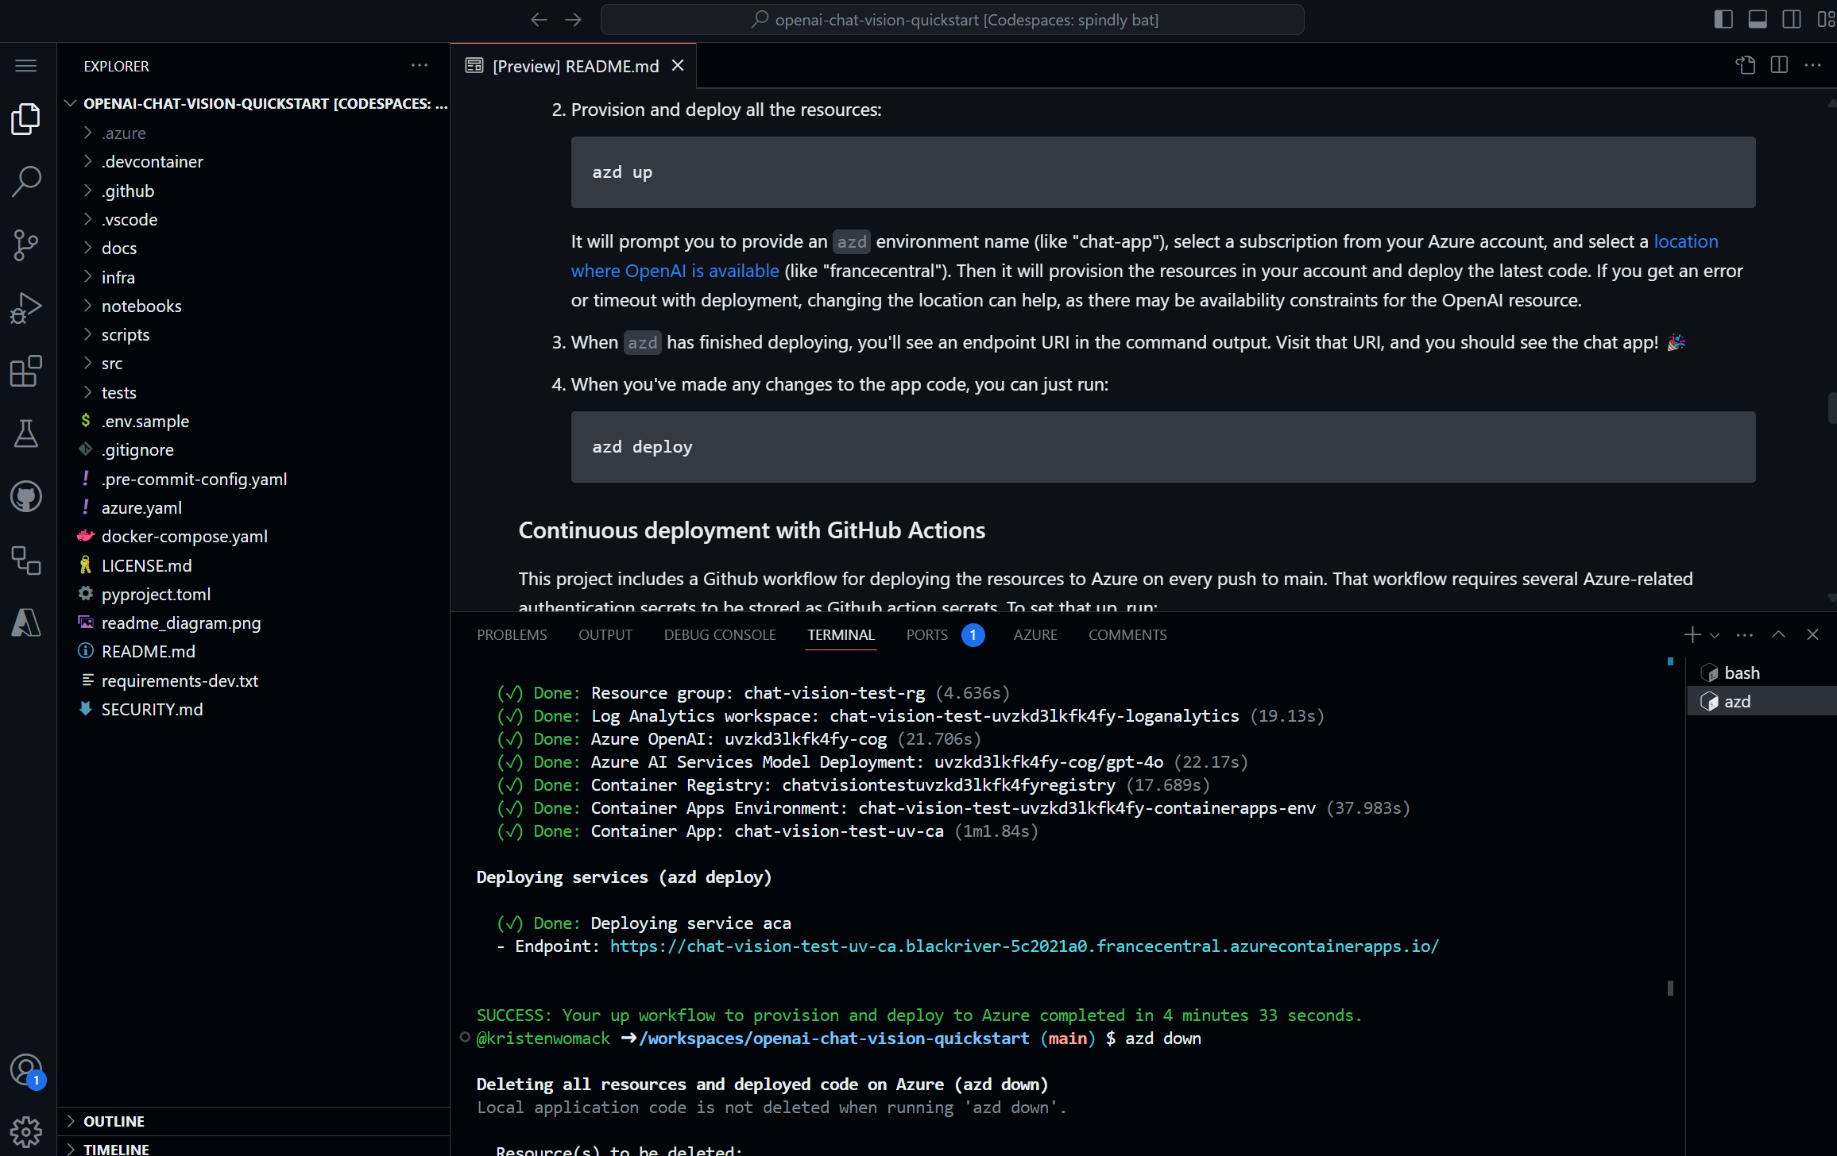The width and height of the screenshot is (1837, 1156).
Task: Click the Settings gear icon
Action: click(25, 1131)
